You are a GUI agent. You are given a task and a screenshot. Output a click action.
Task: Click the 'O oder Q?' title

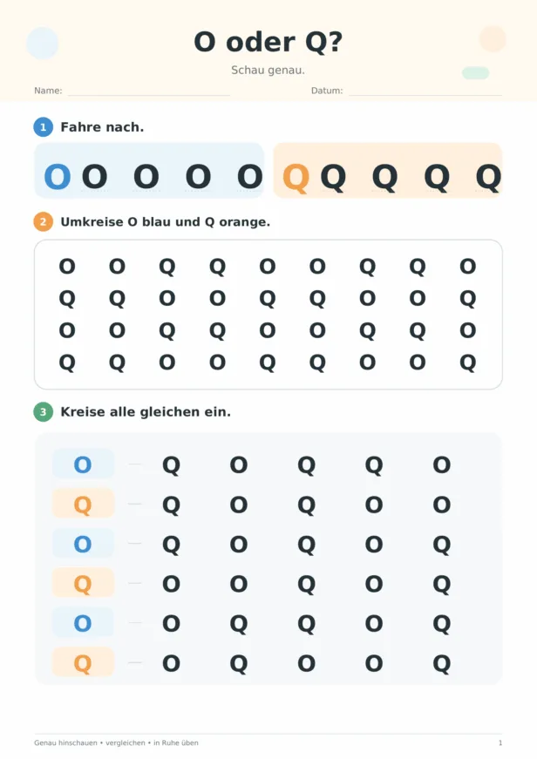[x=268, y=42]
